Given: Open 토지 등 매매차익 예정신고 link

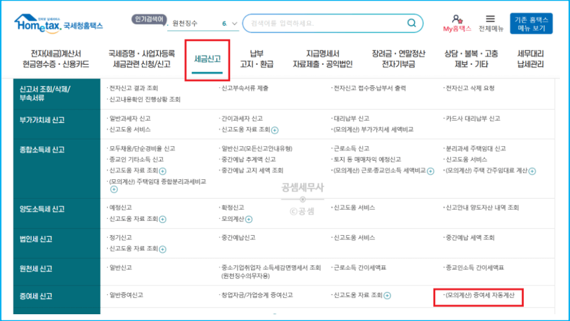Looking at the screenshot, I should (367, 159).
